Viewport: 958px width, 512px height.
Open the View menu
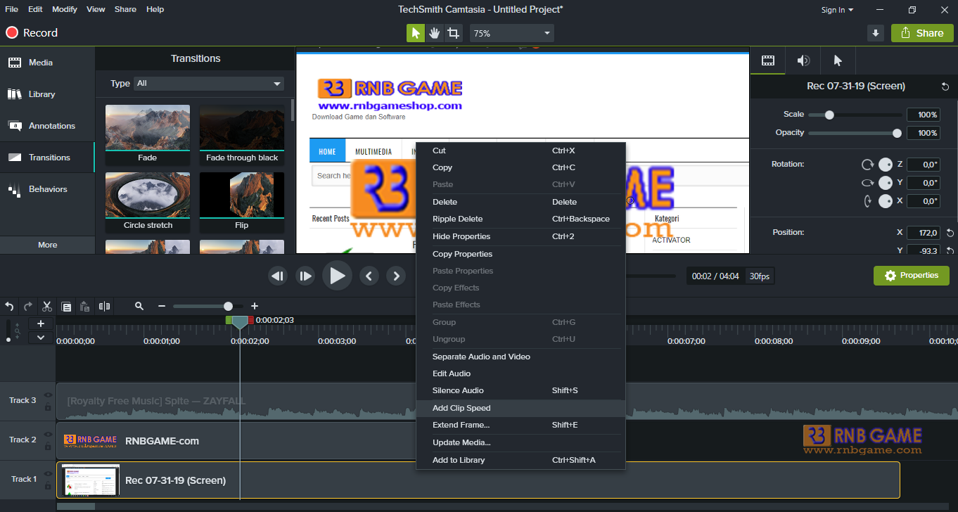click(x=96, y=9)
